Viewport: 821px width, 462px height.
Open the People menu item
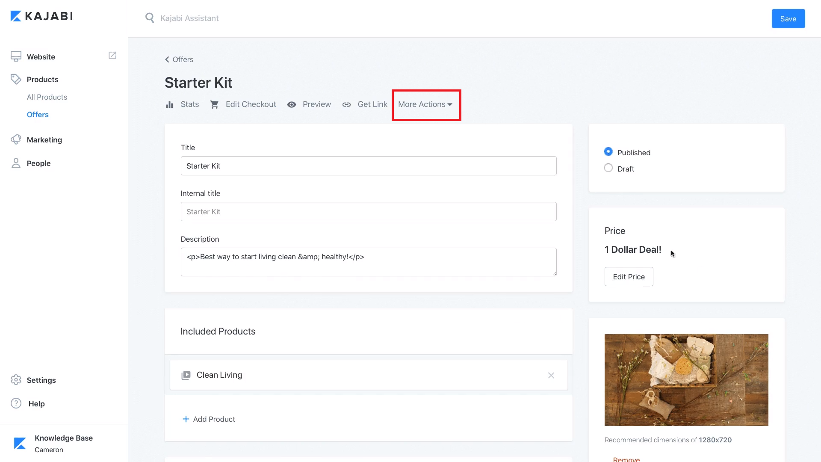[x=38, y=163]
